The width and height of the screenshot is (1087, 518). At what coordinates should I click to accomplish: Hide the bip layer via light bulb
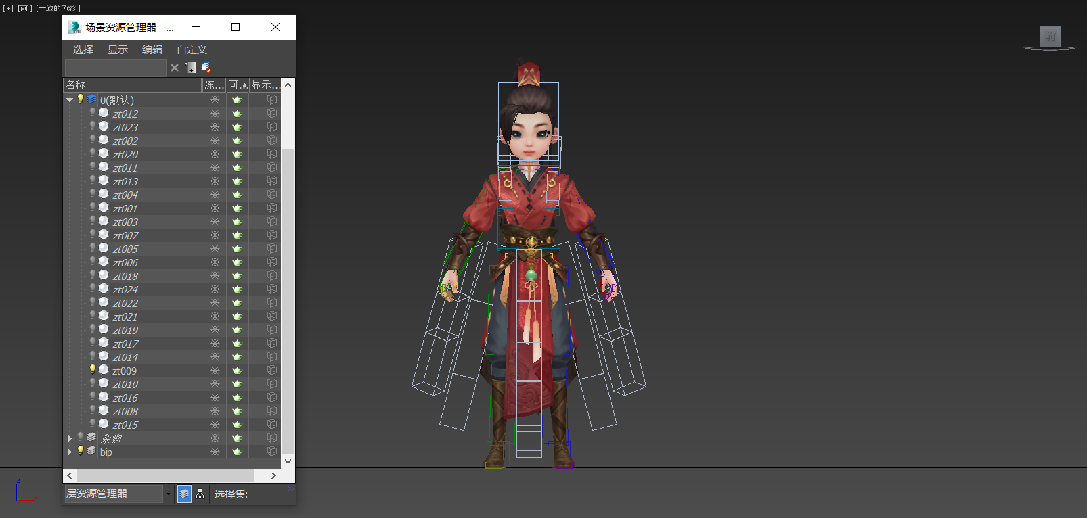tap(81, 451)
